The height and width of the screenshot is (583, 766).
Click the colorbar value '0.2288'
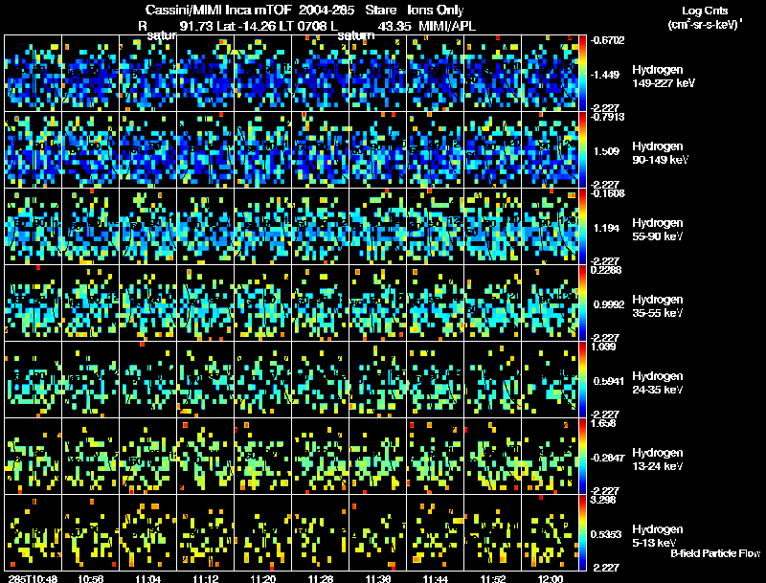pyautogui.click(x=606, y=270)
